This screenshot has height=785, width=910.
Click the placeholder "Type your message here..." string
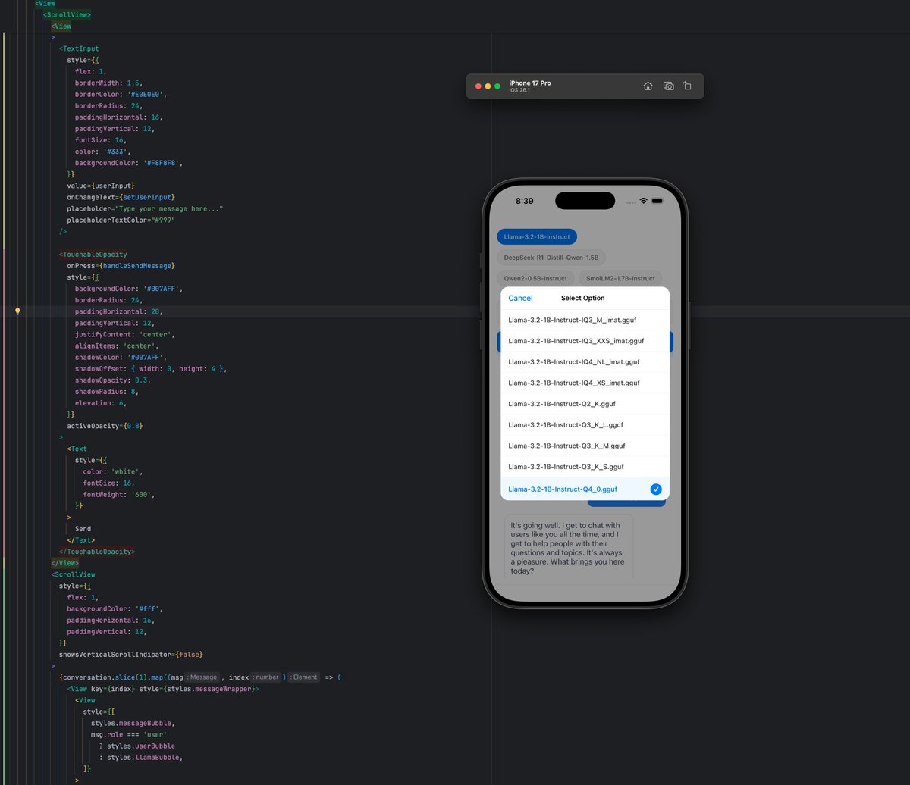[x=168, y=208]
